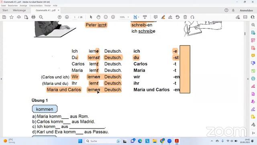This screenshot has height=145, width=257.
Task: Open the Hilfe menu
Action: click(x=55, y=5)
